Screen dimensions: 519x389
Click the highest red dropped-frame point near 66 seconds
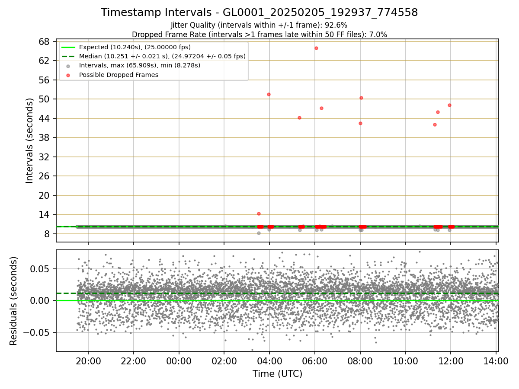(316, 48)
